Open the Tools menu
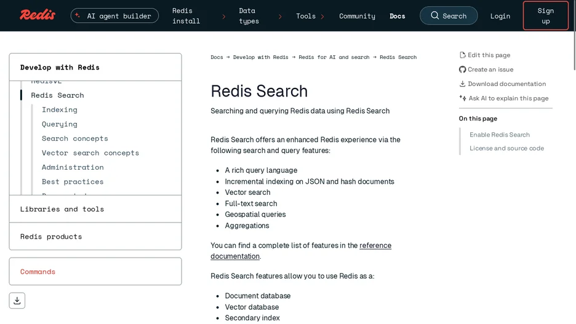 pos(306,16)
